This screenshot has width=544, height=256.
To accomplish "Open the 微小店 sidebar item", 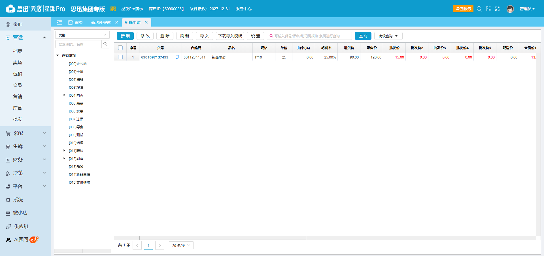I will point(25,213).
